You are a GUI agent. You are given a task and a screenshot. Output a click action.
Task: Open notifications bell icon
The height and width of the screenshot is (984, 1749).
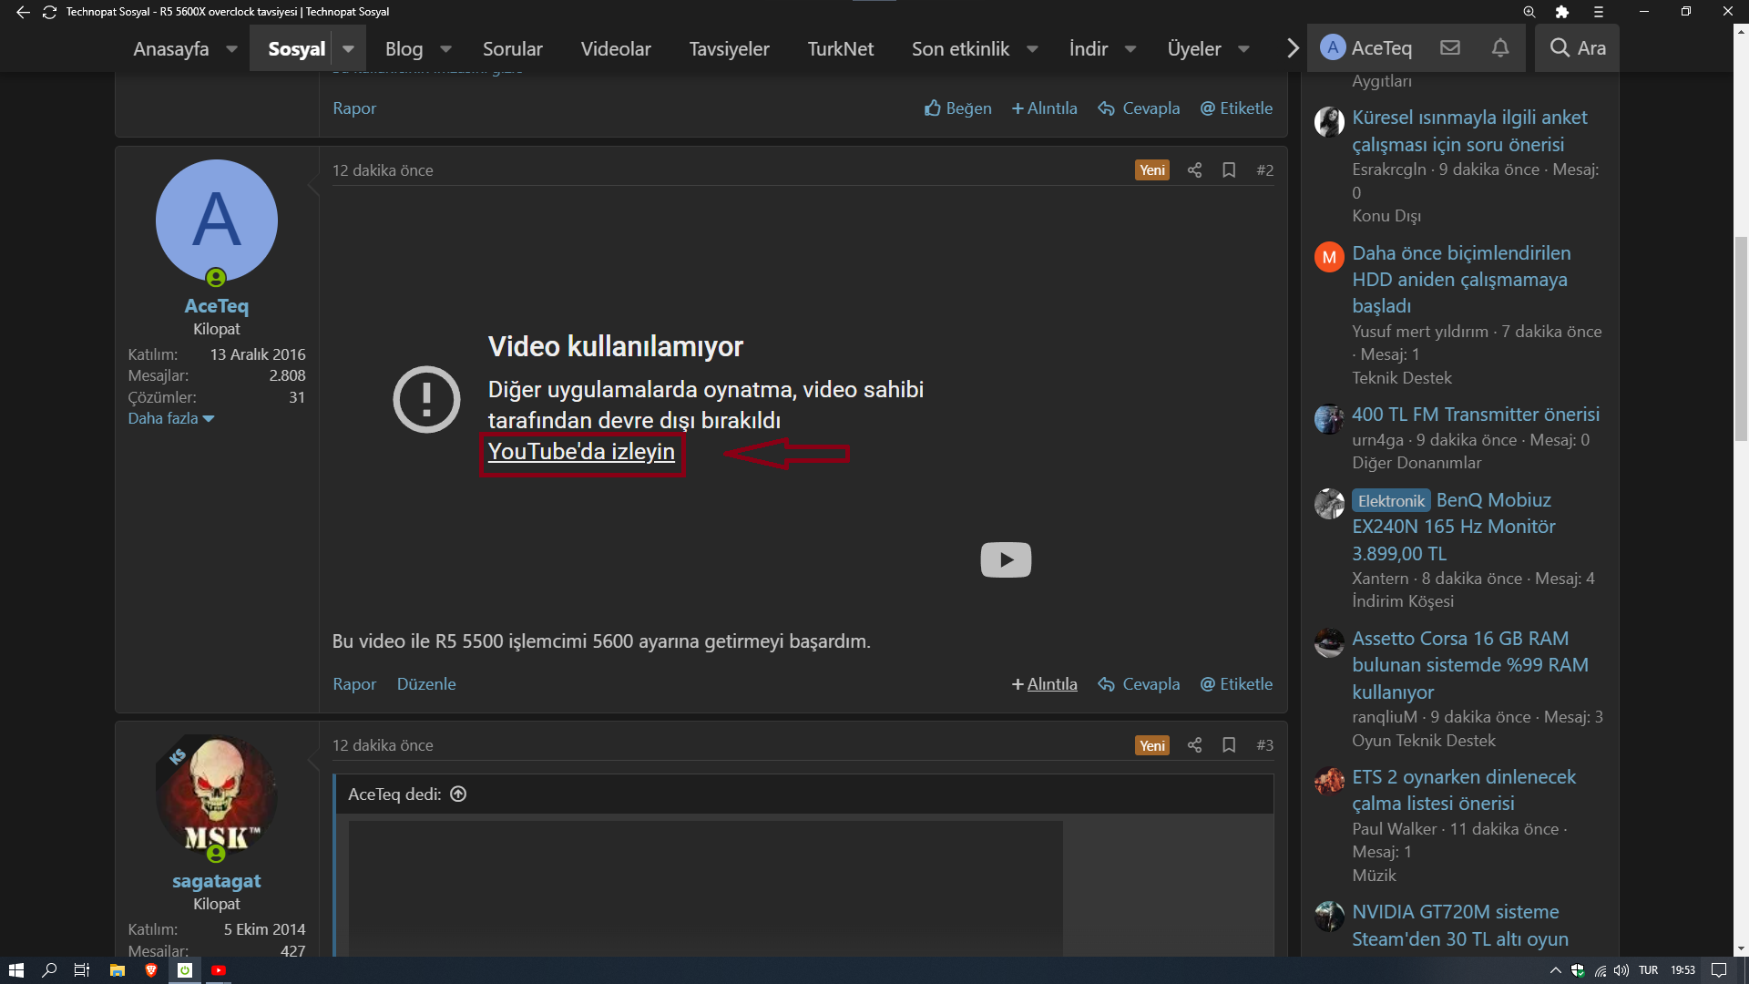click(1500, 47)
